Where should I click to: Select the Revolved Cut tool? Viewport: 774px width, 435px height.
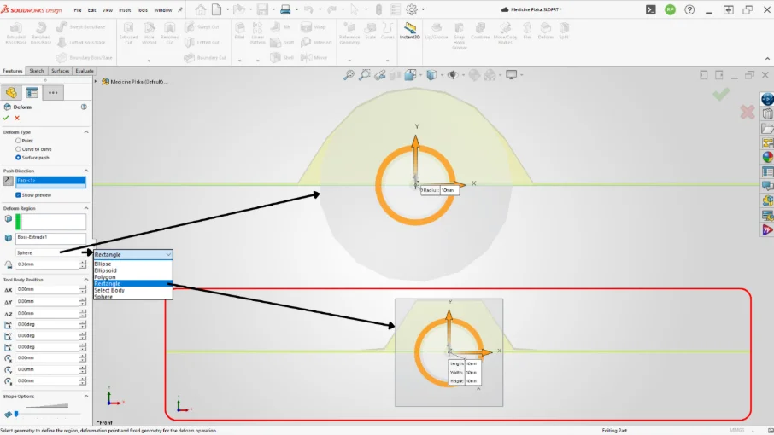click(170, 33)
